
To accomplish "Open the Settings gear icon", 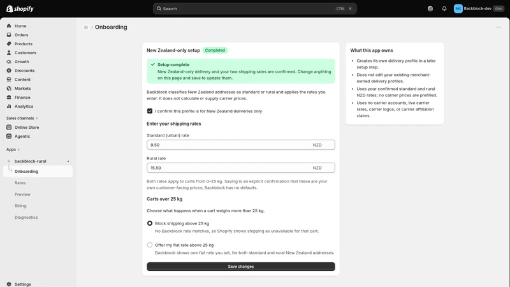I will coord(9,284).
